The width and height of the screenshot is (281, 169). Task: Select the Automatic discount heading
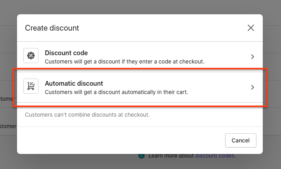pyautogui.click(x=74, y=83)
